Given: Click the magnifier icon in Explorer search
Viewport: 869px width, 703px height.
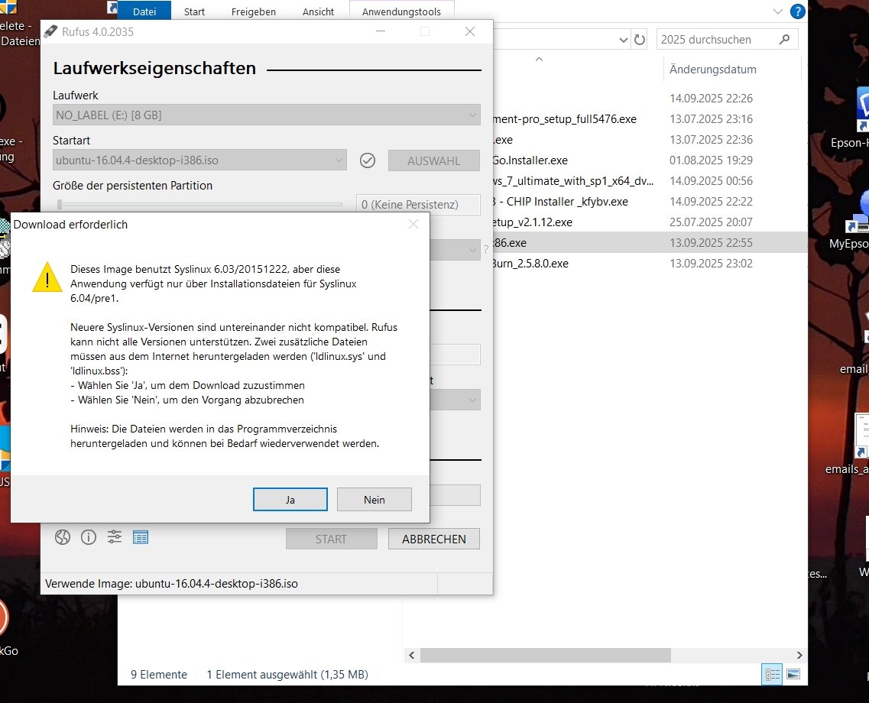Looking at the screenshot, I should coord(784,39).
